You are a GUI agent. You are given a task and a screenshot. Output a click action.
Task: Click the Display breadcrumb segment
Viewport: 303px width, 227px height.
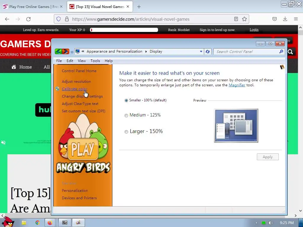click(156, 51)
